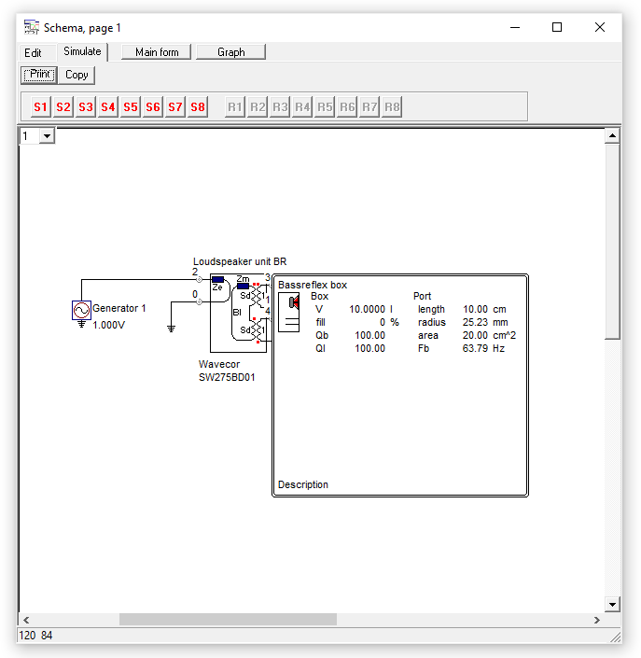Image resolution: width=641 pixels, height=658 pixels.
Task: Open the Main form window
Action: click(x=157, y=52)
